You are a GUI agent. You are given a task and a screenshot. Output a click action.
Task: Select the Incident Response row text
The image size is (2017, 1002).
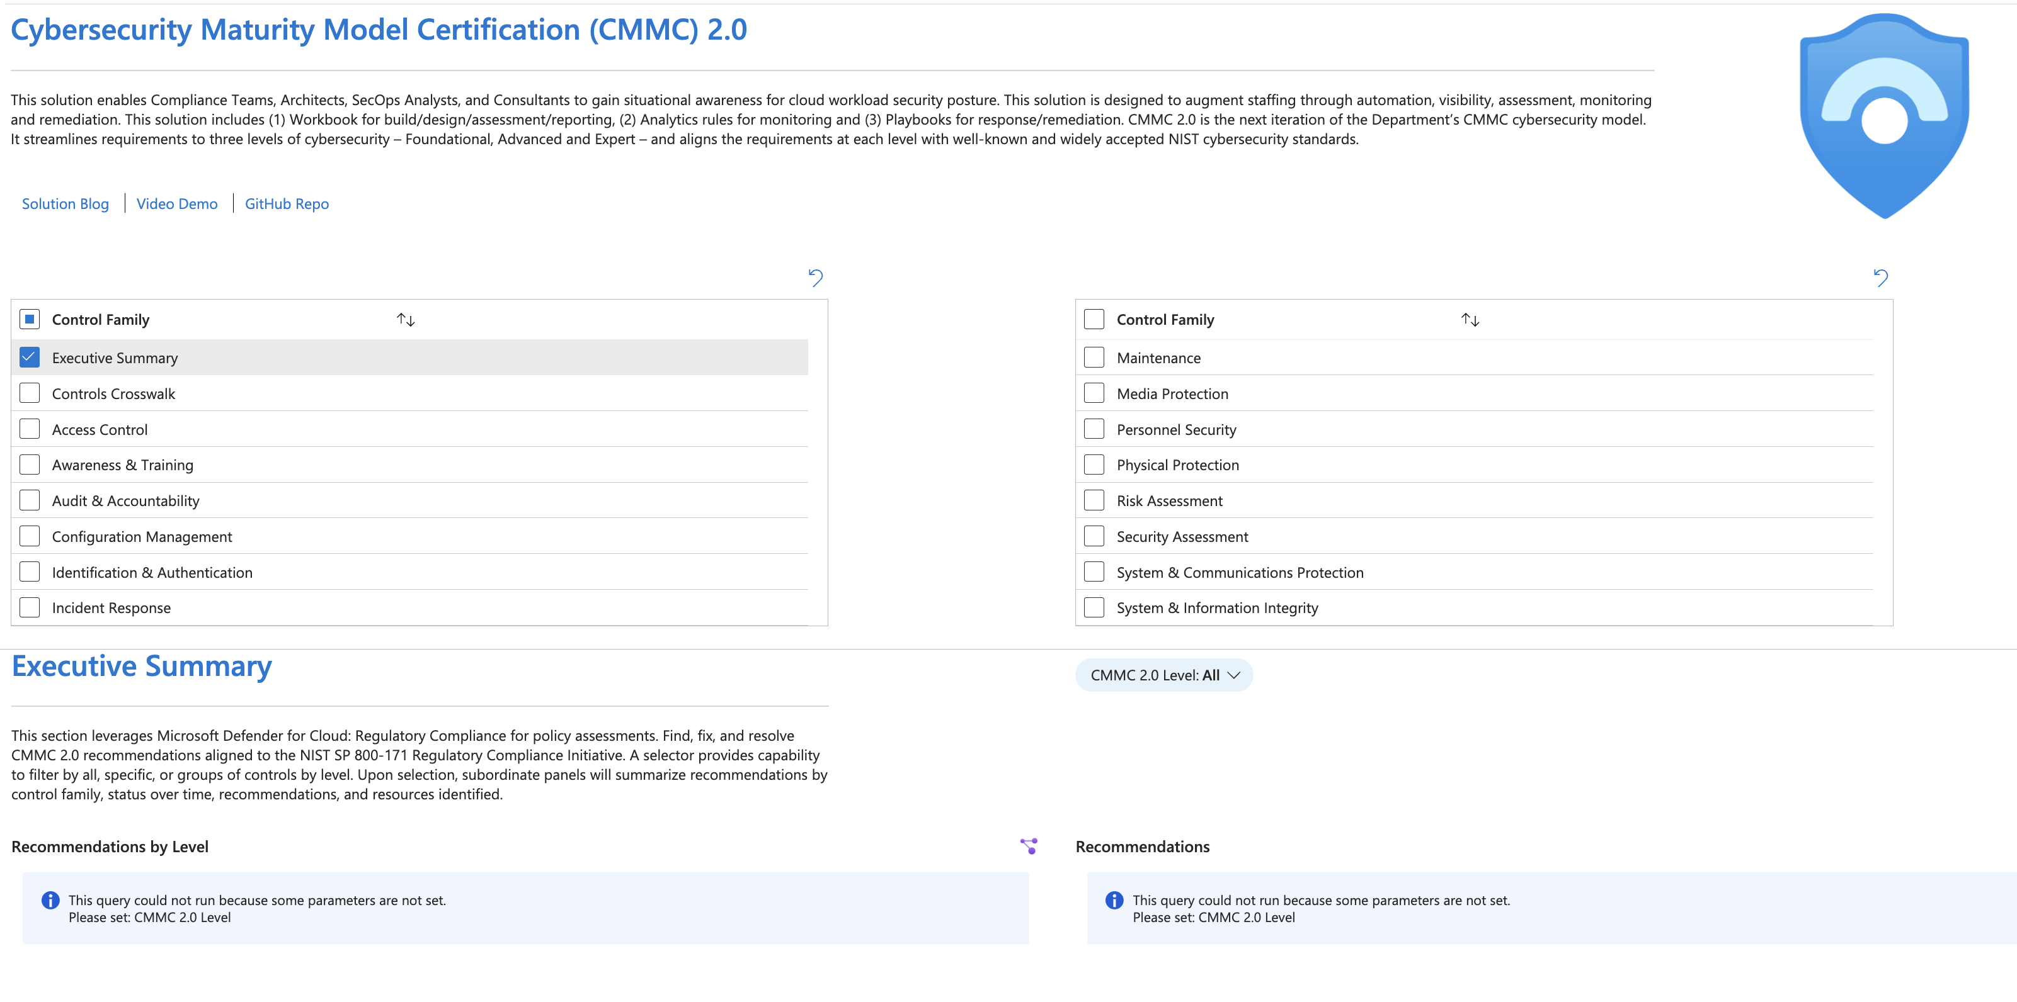pos(111,609)
